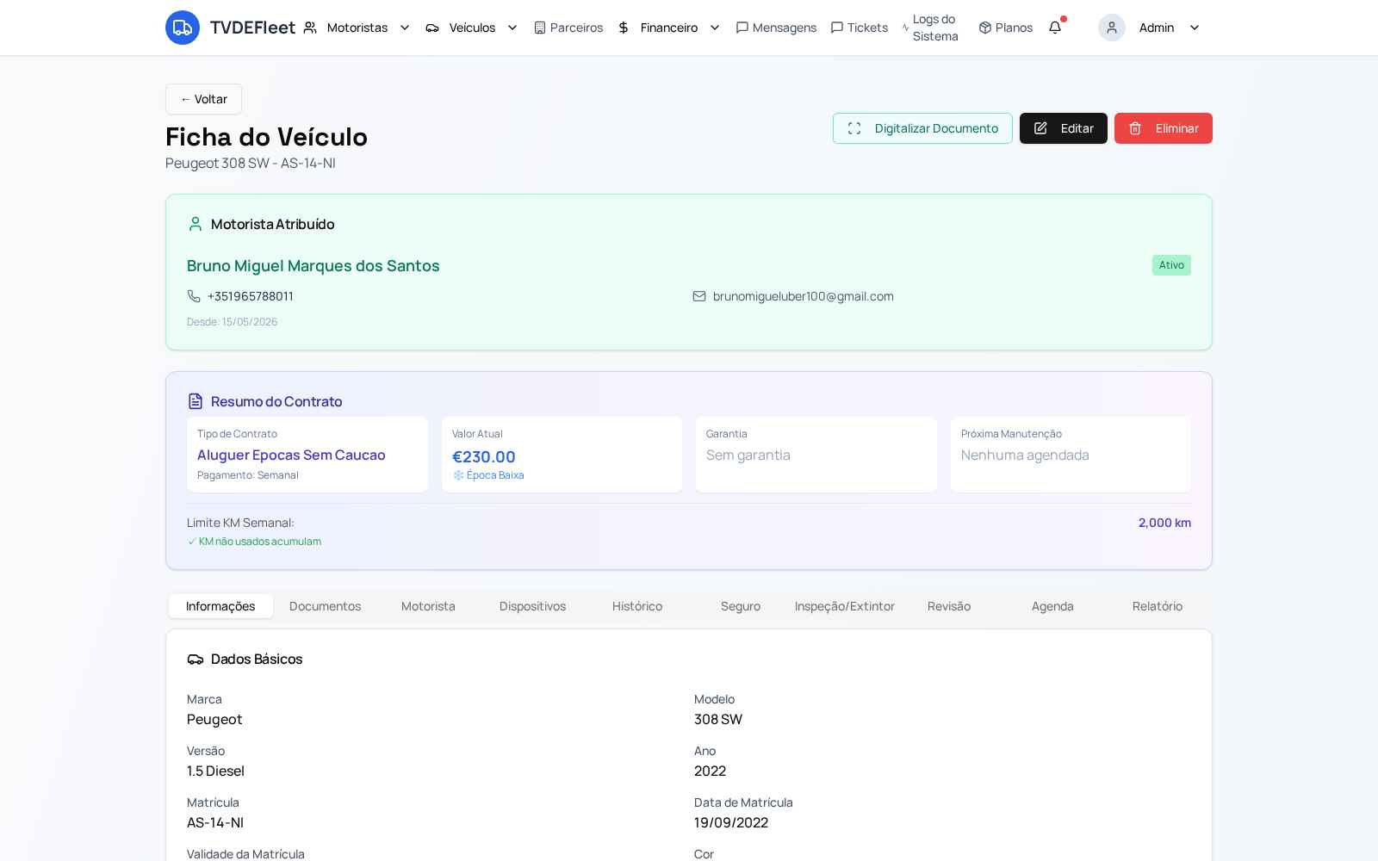Click the TVDEFleet brand name
The image size is (1378, 861).
point(252,28)
